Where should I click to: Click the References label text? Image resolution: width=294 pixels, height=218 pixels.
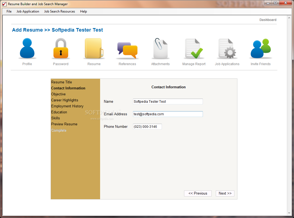coord(127,64)
